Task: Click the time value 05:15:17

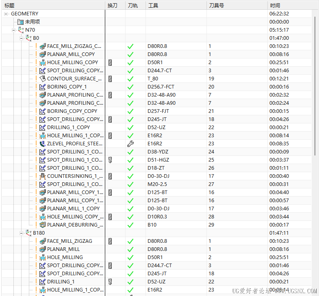Action: tap(279, 30)
